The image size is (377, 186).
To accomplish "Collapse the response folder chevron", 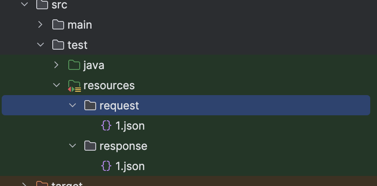I will [73, 146].
